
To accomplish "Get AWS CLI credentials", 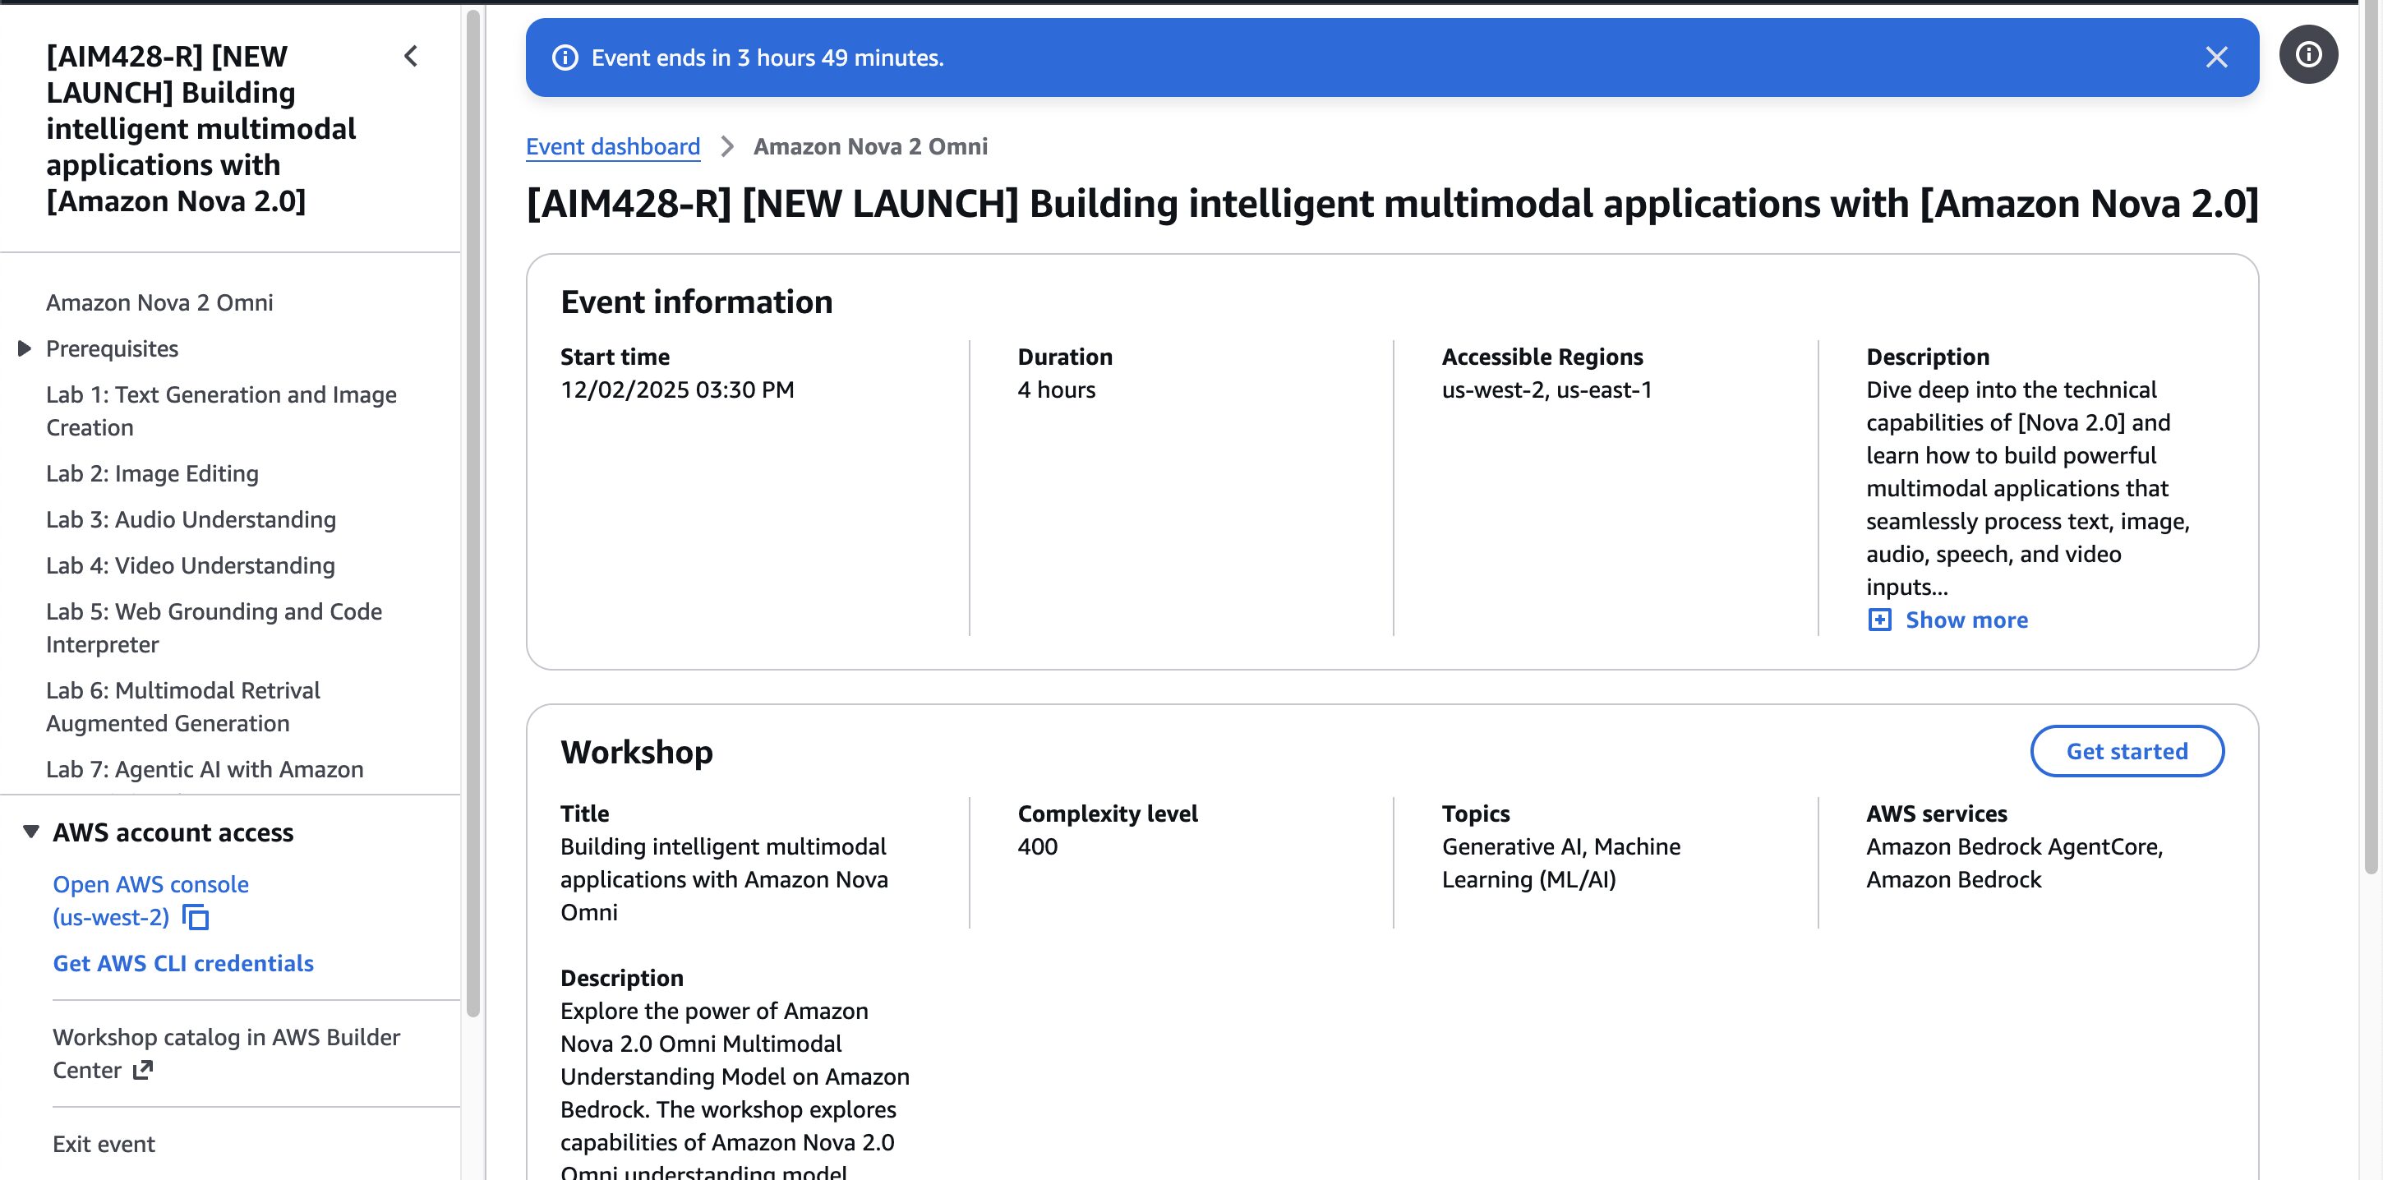I will click(x=183, y=963).
